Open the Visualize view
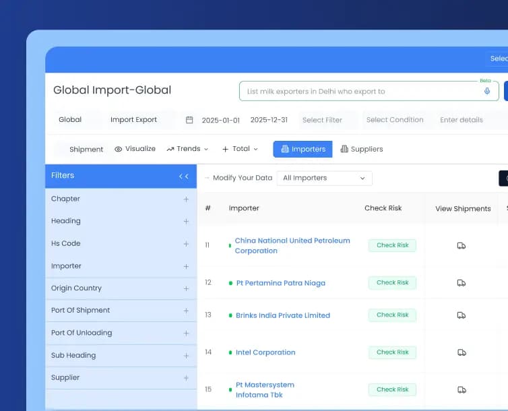The image size is (508, 411). pyautogui.click(x=135, y=149)
